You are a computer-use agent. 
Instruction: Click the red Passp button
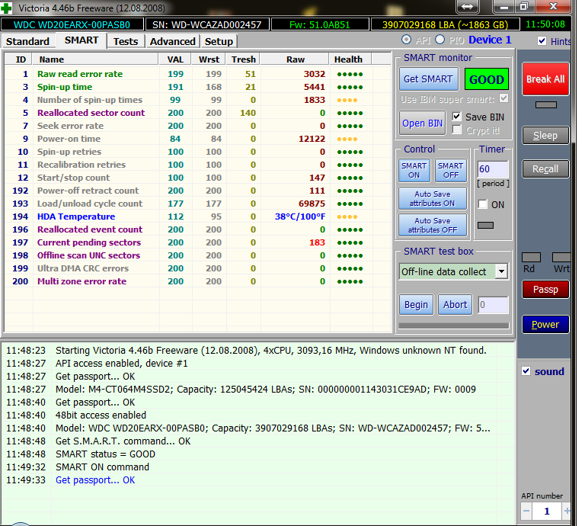click(x=545, y=290)
